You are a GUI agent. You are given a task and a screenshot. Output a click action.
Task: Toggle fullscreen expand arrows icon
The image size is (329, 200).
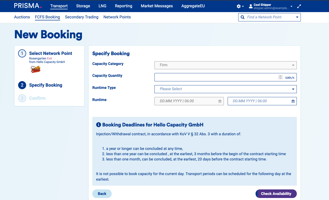(299, 6)
